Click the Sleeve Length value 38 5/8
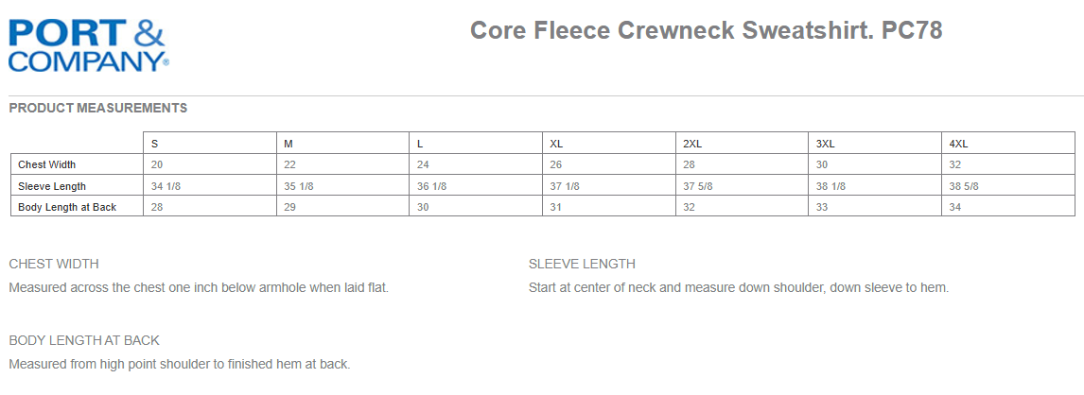The width and height of the screenshot is (1084, 395). [964, 186]
